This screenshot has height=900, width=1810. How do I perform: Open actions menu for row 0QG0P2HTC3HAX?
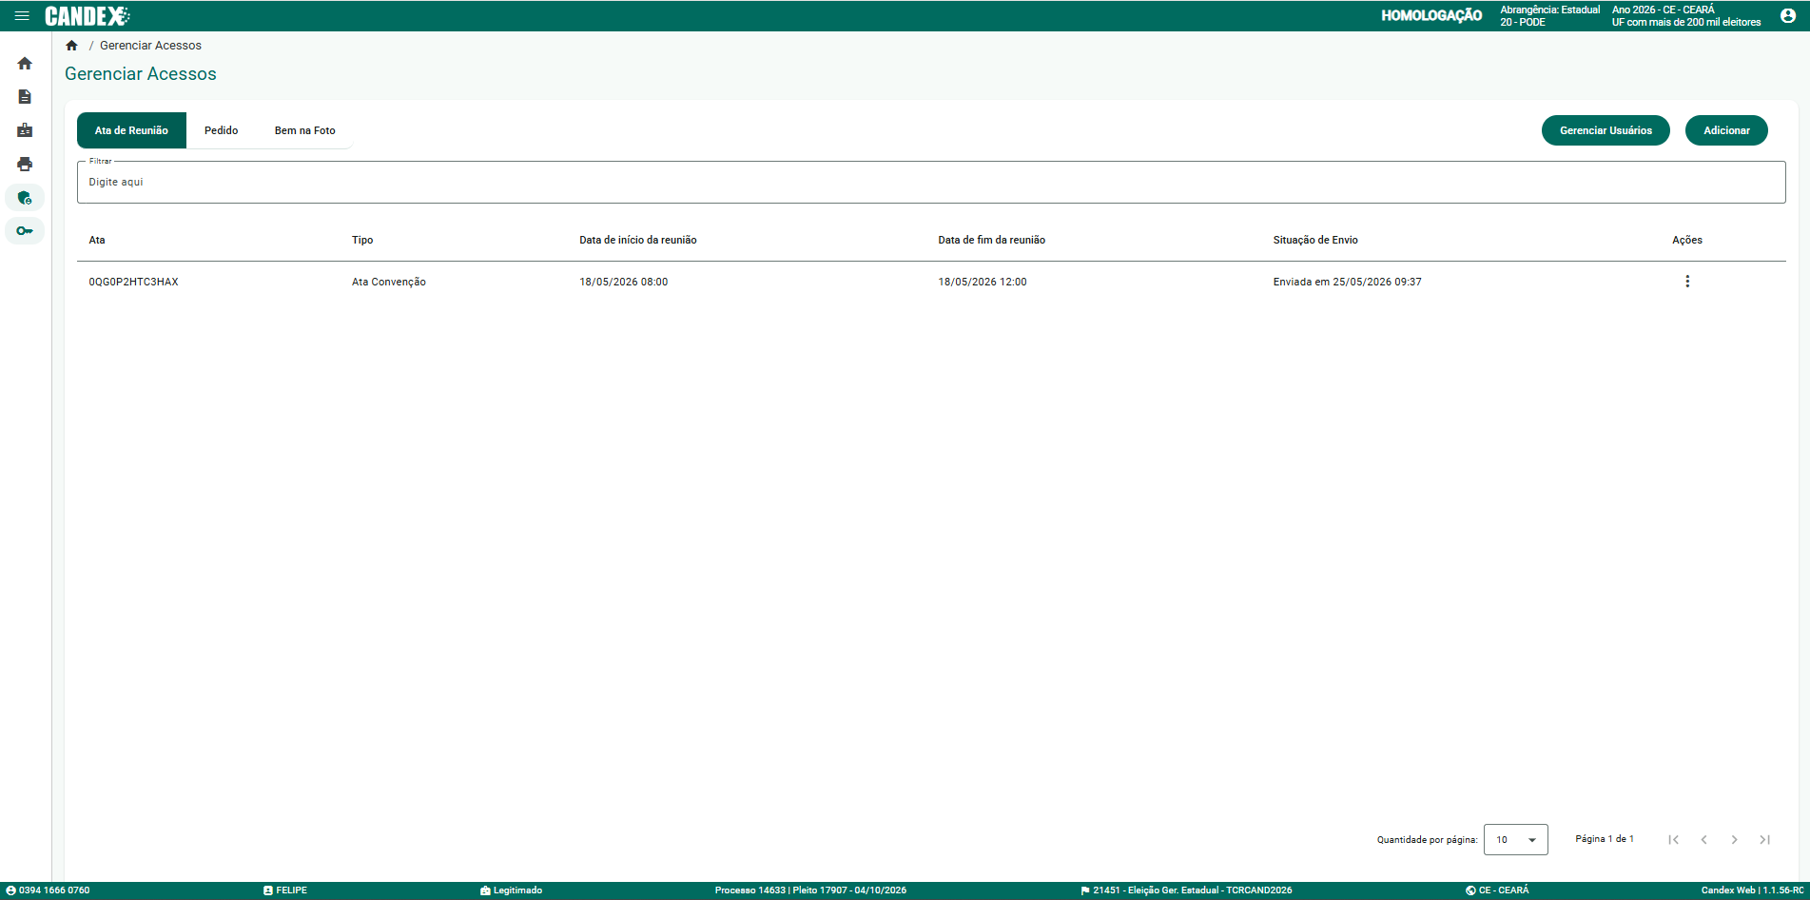click(x=1687, y=282)
